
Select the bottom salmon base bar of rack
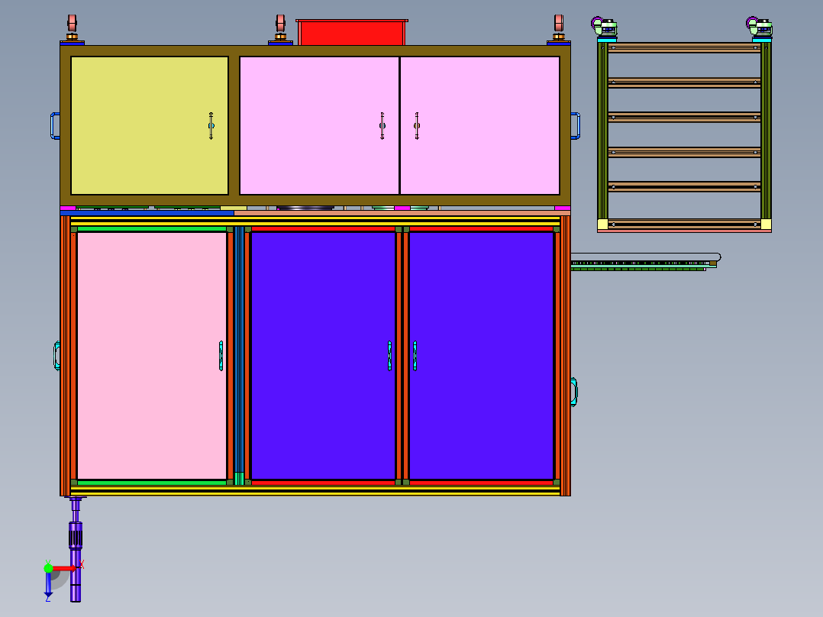tap(684, 231)
